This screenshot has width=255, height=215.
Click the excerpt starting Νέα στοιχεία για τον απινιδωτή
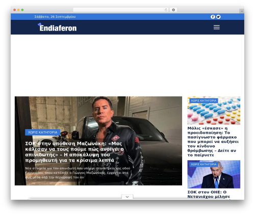[x=78, y=173]
